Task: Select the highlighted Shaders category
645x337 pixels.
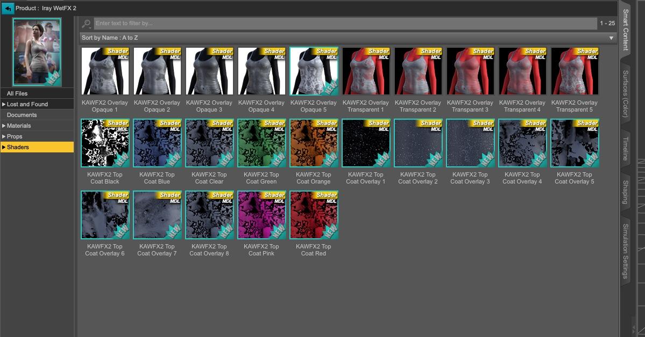Action: pyautogui.click(x=37, y=147)
